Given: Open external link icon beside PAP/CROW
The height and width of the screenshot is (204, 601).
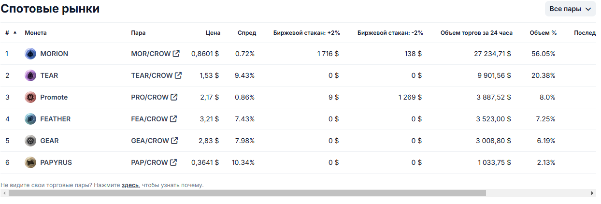Looking at the screenshot, I should (x=173, y=162).
